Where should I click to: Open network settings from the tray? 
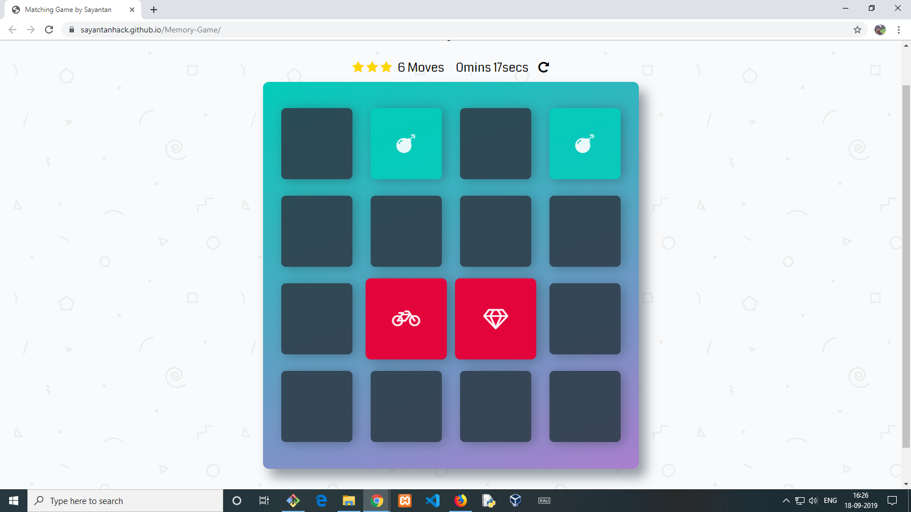(x=800, y=501)
